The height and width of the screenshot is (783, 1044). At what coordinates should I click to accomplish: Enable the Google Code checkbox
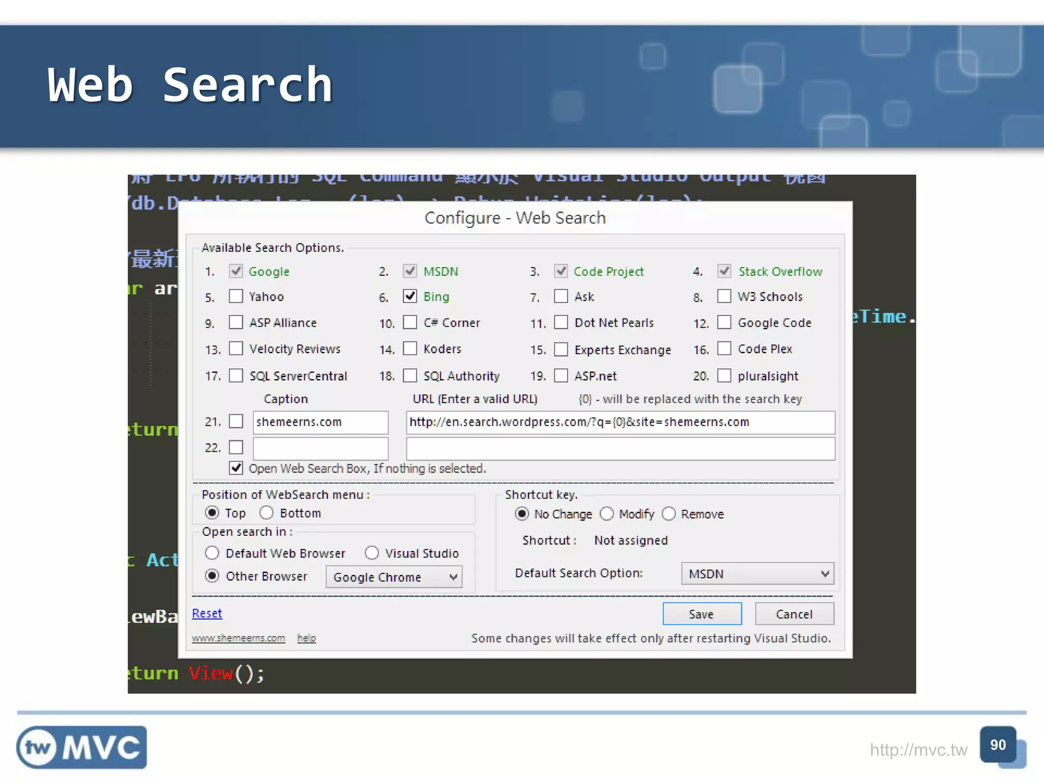click(x=724, y=322)
